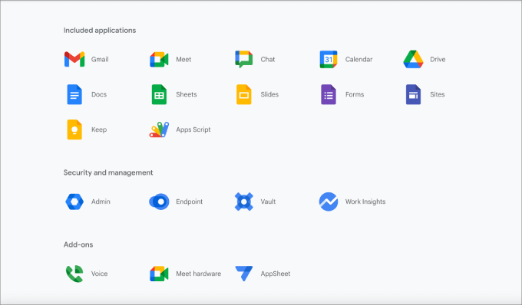This screenshot has width=522, height=305.
Task: Select the Security and management heading
Action: tap(108, 172)
